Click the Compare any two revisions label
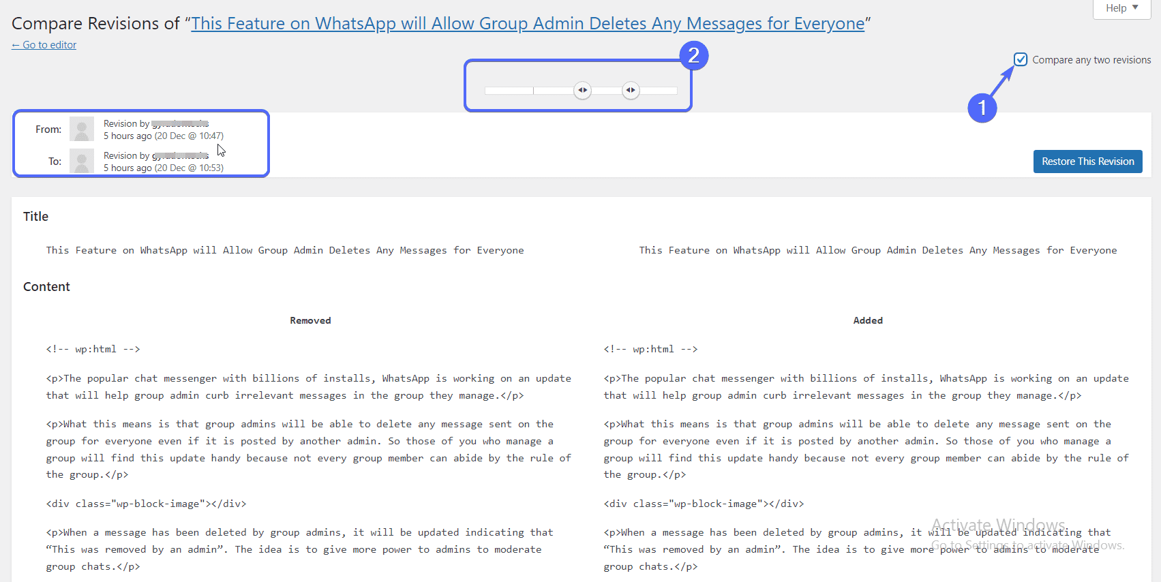 [x=1091, y=60]
